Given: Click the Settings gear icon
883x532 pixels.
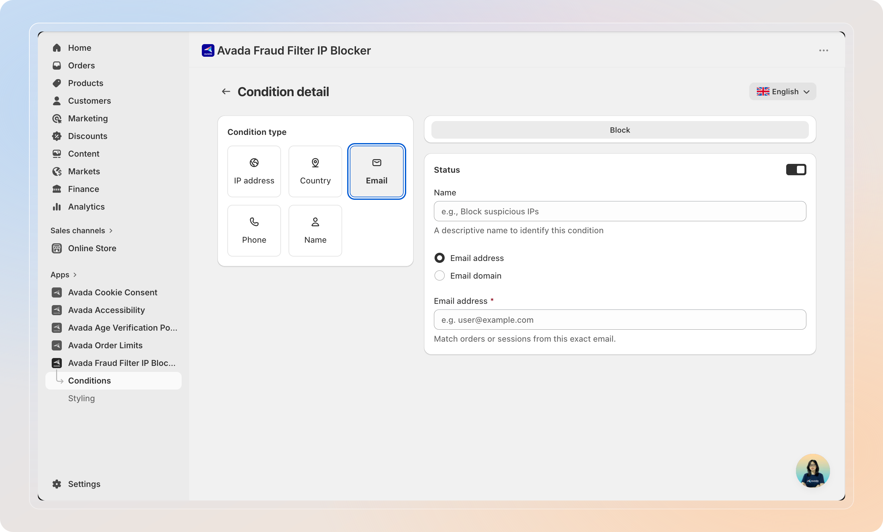Looking at the screenshot, I should click(x=57, y=484).
